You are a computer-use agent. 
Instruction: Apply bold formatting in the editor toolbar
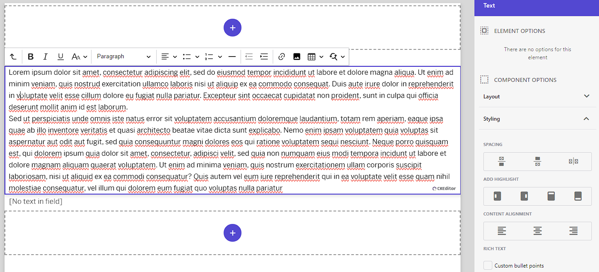pos(30,57)
